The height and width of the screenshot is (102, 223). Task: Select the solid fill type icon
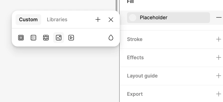[x=21, y=38]
